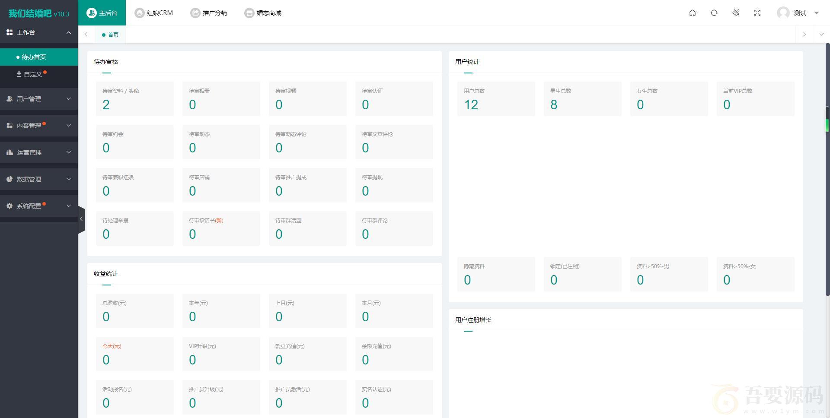This screenshot has width=830, height=418.
Task: Click the 女生总数 card
Action: [669, 99]
